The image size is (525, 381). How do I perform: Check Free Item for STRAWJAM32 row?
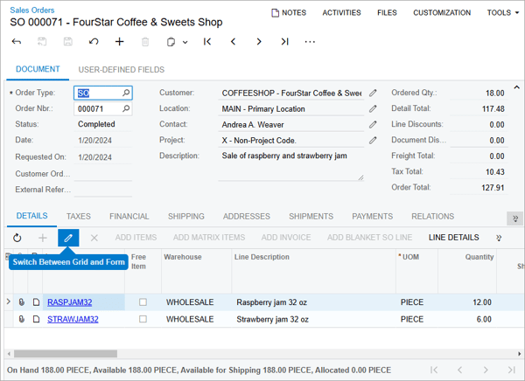(143, 320)
